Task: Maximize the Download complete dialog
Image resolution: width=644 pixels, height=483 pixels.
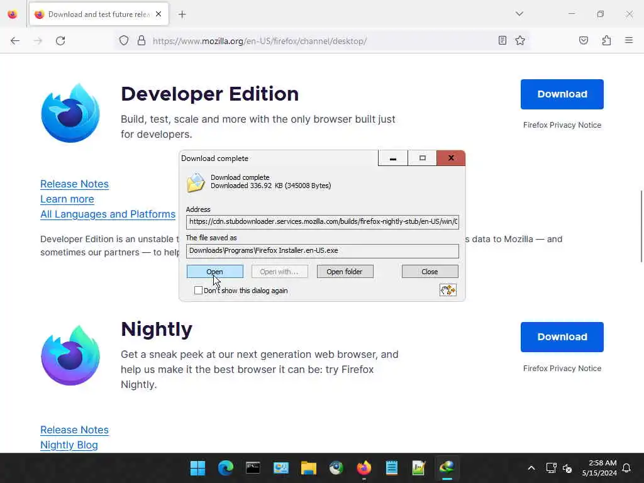Action: pos(422,158)
